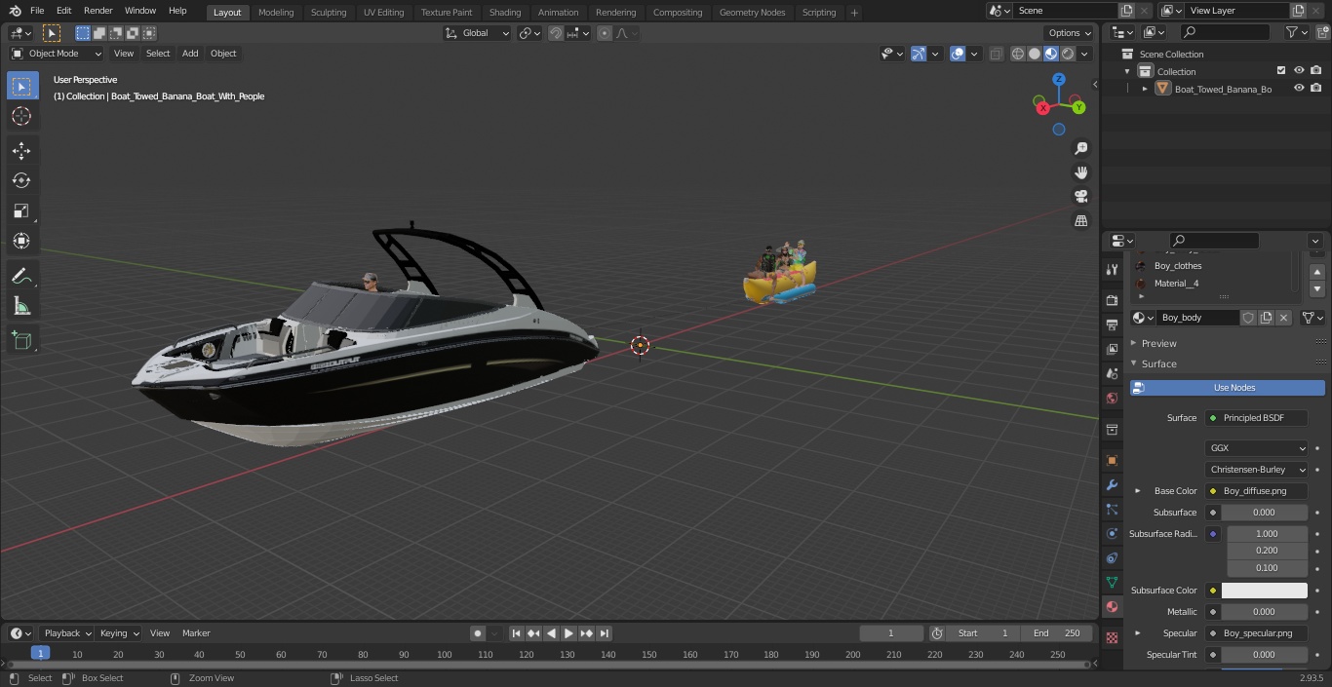Switch to Wireframe viewport shading
The image size is (1332, 687).
pyautogui.click(x=1018, y=54)
